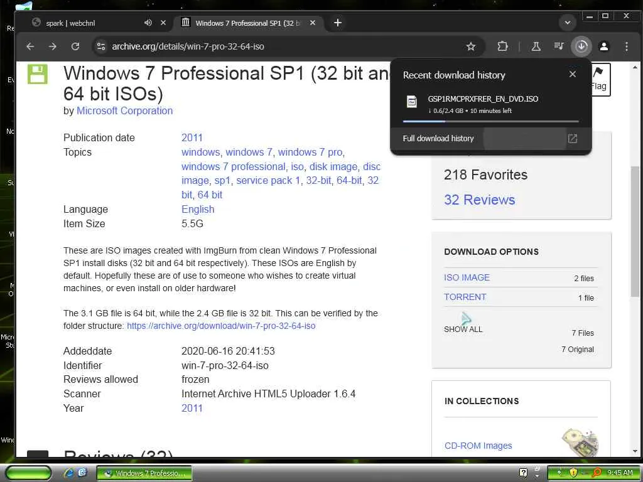Open the tab search dropdown chevron
The image size is (643, 482).
click(x=568, y=23)
